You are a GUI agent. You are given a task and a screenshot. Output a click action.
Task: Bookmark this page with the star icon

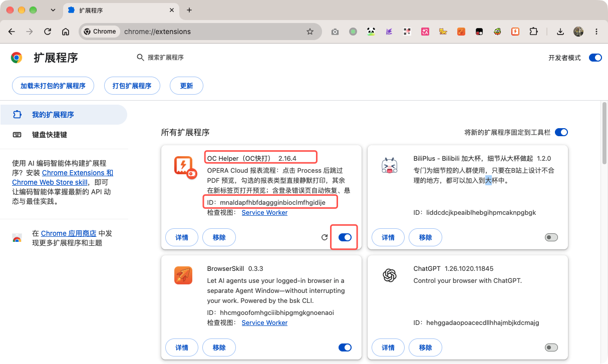pos(310,32)
